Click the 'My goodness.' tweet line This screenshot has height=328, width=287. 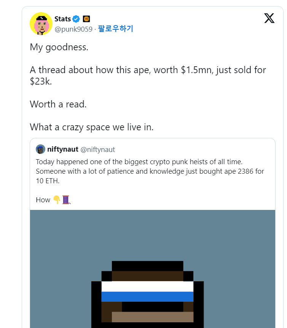59,48
